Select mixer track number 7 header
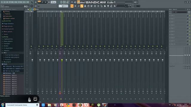The image size is (191, 107). pos(65,12)
